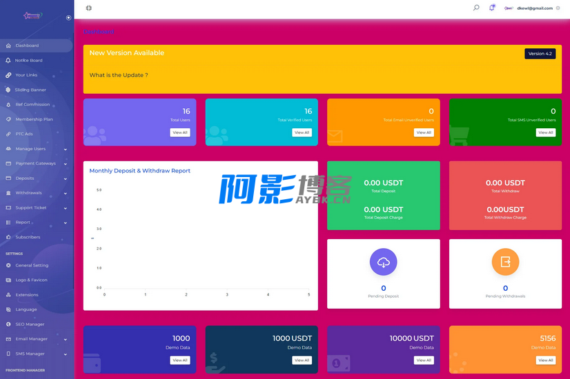The height and width of the screenshot is (379, 570).
Task: Click the Pending Withdrawals orange icon
Action: (x=505, y=262)
